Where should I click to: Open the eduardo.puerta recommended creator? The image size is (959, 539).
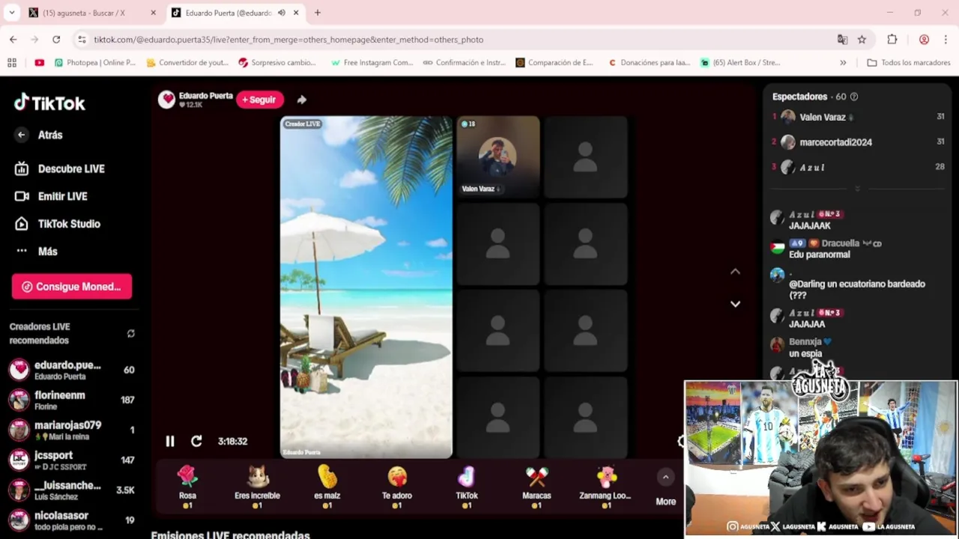click(72, 370)
